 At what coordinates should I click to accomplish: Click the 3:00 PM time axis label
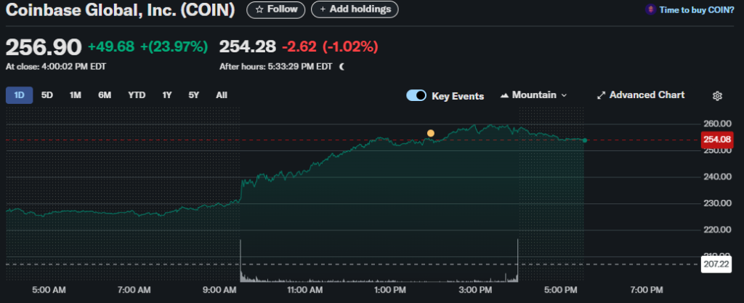pyautogui.click(x=476, y=290)
